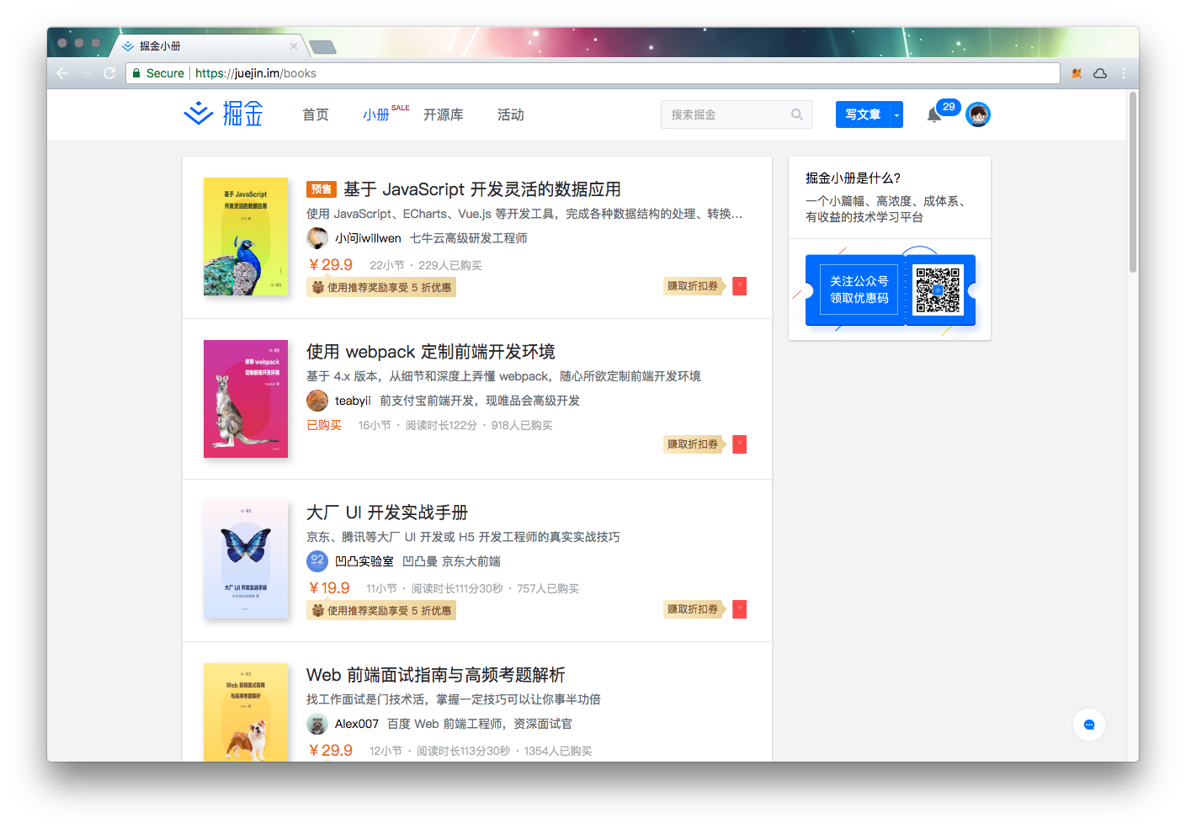Go to 首页 nav item

pyautogui.click(x=316, y=114)
